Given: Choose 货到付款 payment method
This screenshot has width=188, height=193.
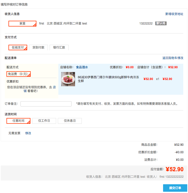Looking at the screenshot, I should (x=38, y=47).
